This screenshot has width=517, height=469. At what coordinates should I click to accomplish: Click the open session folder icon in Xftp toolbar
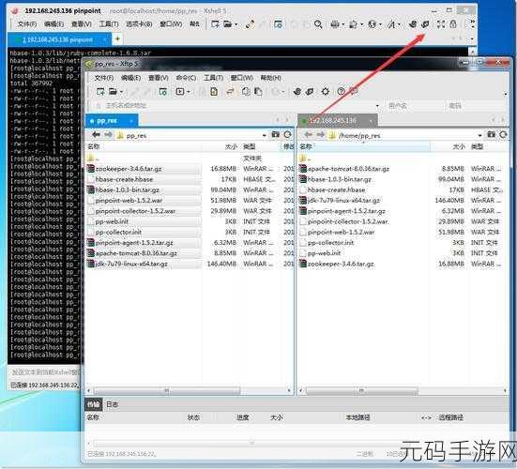(114, 91)
